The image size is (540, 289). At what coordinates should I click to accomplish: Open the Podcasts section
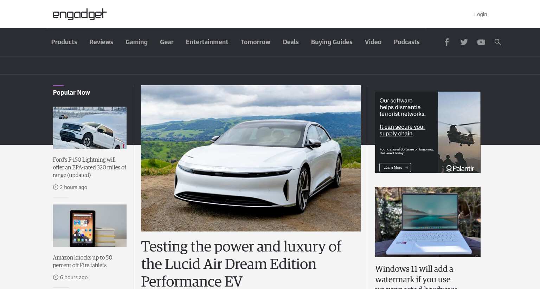pyautogui.click(x=406, y=42)
